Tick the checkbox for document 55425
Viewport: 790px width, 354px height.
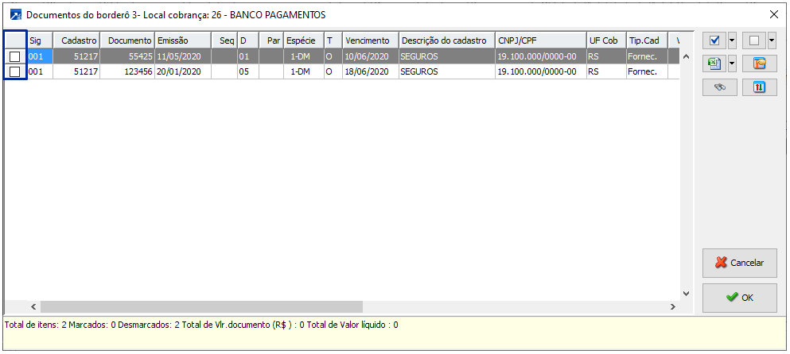(15, 57)
